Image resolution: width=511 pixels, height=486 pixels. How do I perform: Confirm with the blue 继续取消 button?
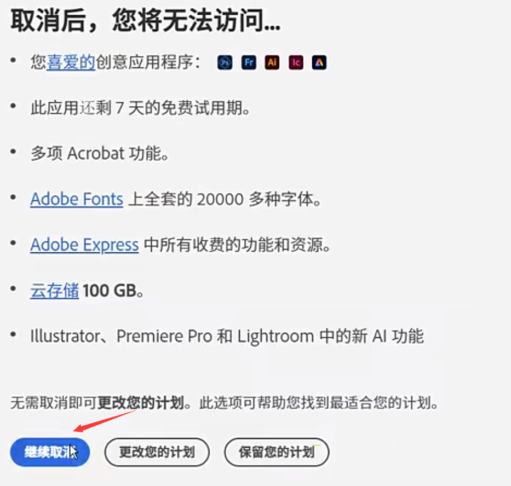(50, 452)
